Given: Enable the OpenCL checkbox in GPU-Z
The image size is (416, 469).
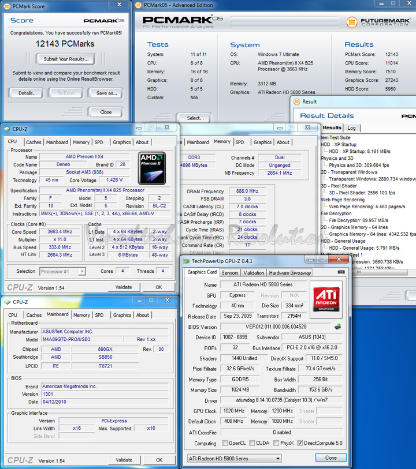Looking at the screenshot, I should [x=225, y=443].
